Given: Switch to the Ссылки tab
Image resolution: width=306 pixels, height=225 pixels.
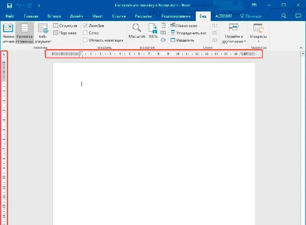Looking at the screenshot, I should pos(119,16).
